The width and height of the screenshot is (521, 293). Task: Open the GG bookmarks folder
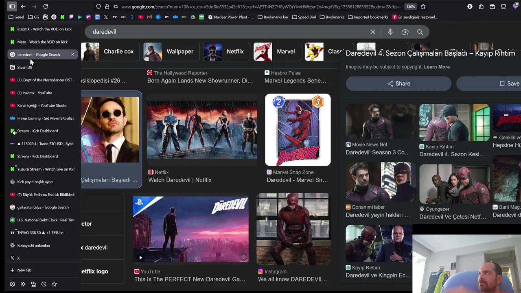[33, 17]
